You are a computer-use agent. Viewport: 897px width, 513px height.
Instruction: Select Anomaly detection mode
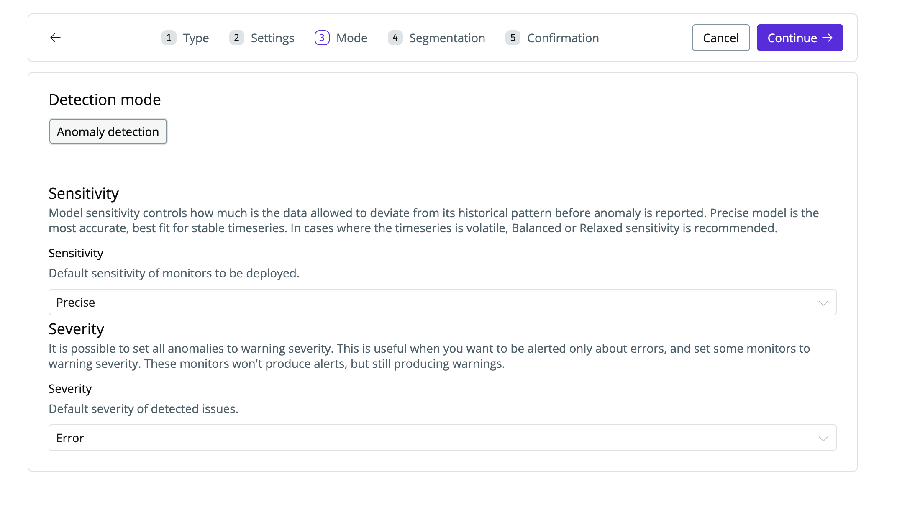click(x=108, y=132)
